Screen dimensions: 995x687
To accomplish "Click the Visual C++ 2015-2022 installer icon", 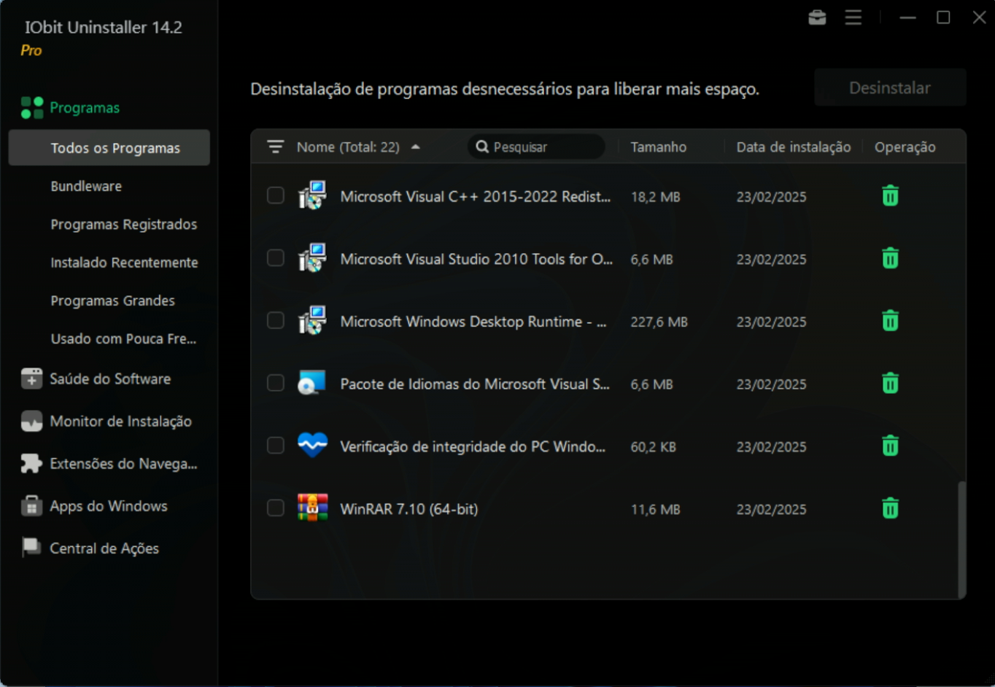I will (x=312, y=195).
